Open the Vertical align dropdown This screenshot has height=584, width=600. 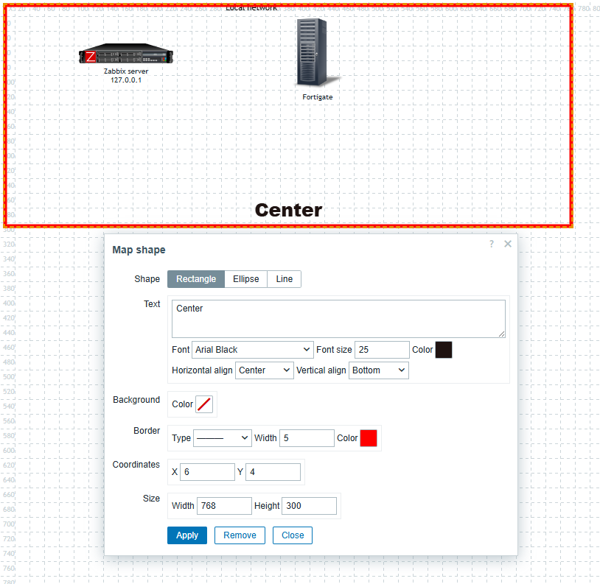378,370
